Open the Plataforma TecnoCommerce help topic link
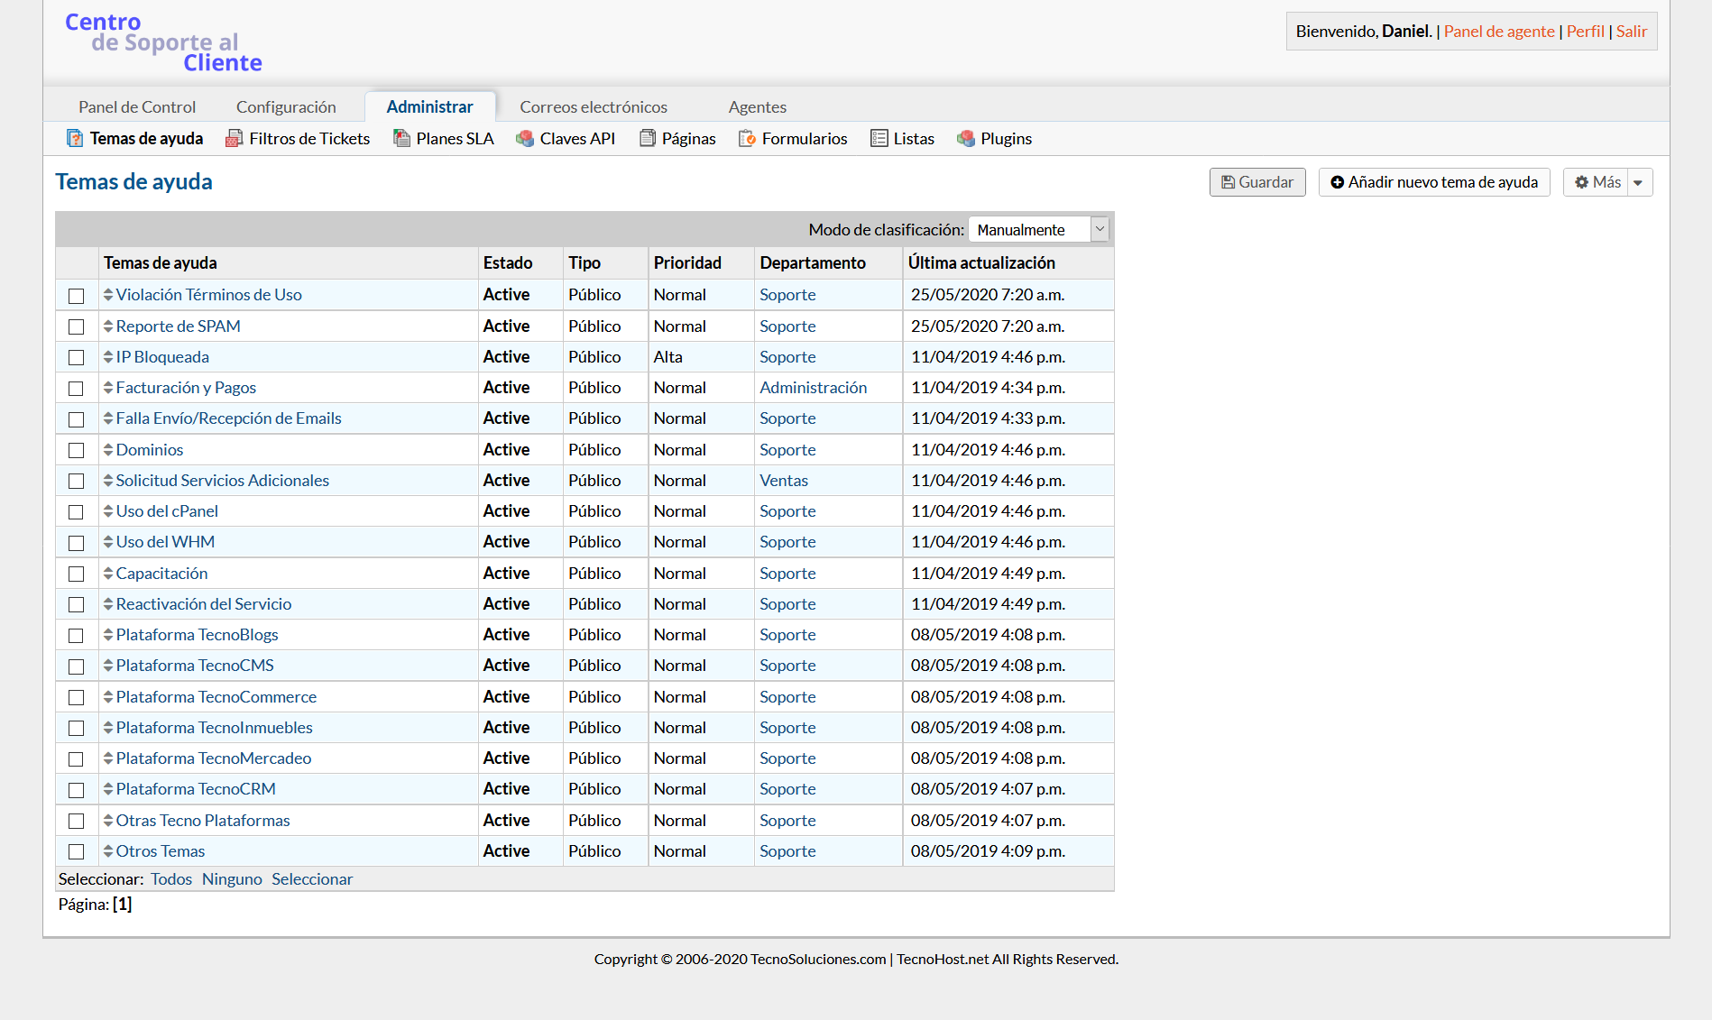Screen dimensions: 1712x1020 tap(216, 697)
